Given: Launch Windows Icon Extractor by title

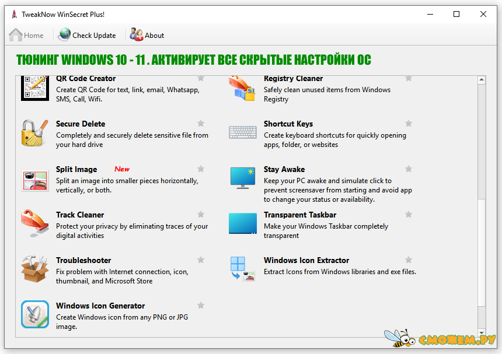Looking at the screenshot, I should point(306,260).
